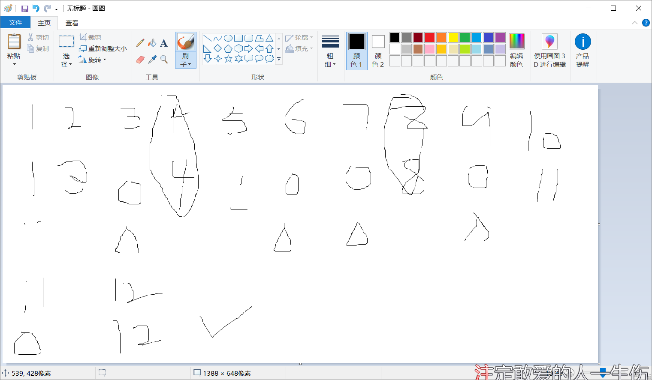The height and width of the screenshot is (380, 652).
Task: Select the rounded rectangle shape
Action: (x=248, y=37)
